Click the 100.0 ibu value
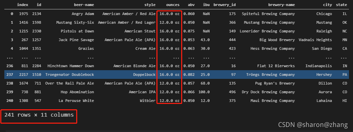Viewport: 353px width, 132px height. coord(204,92)
